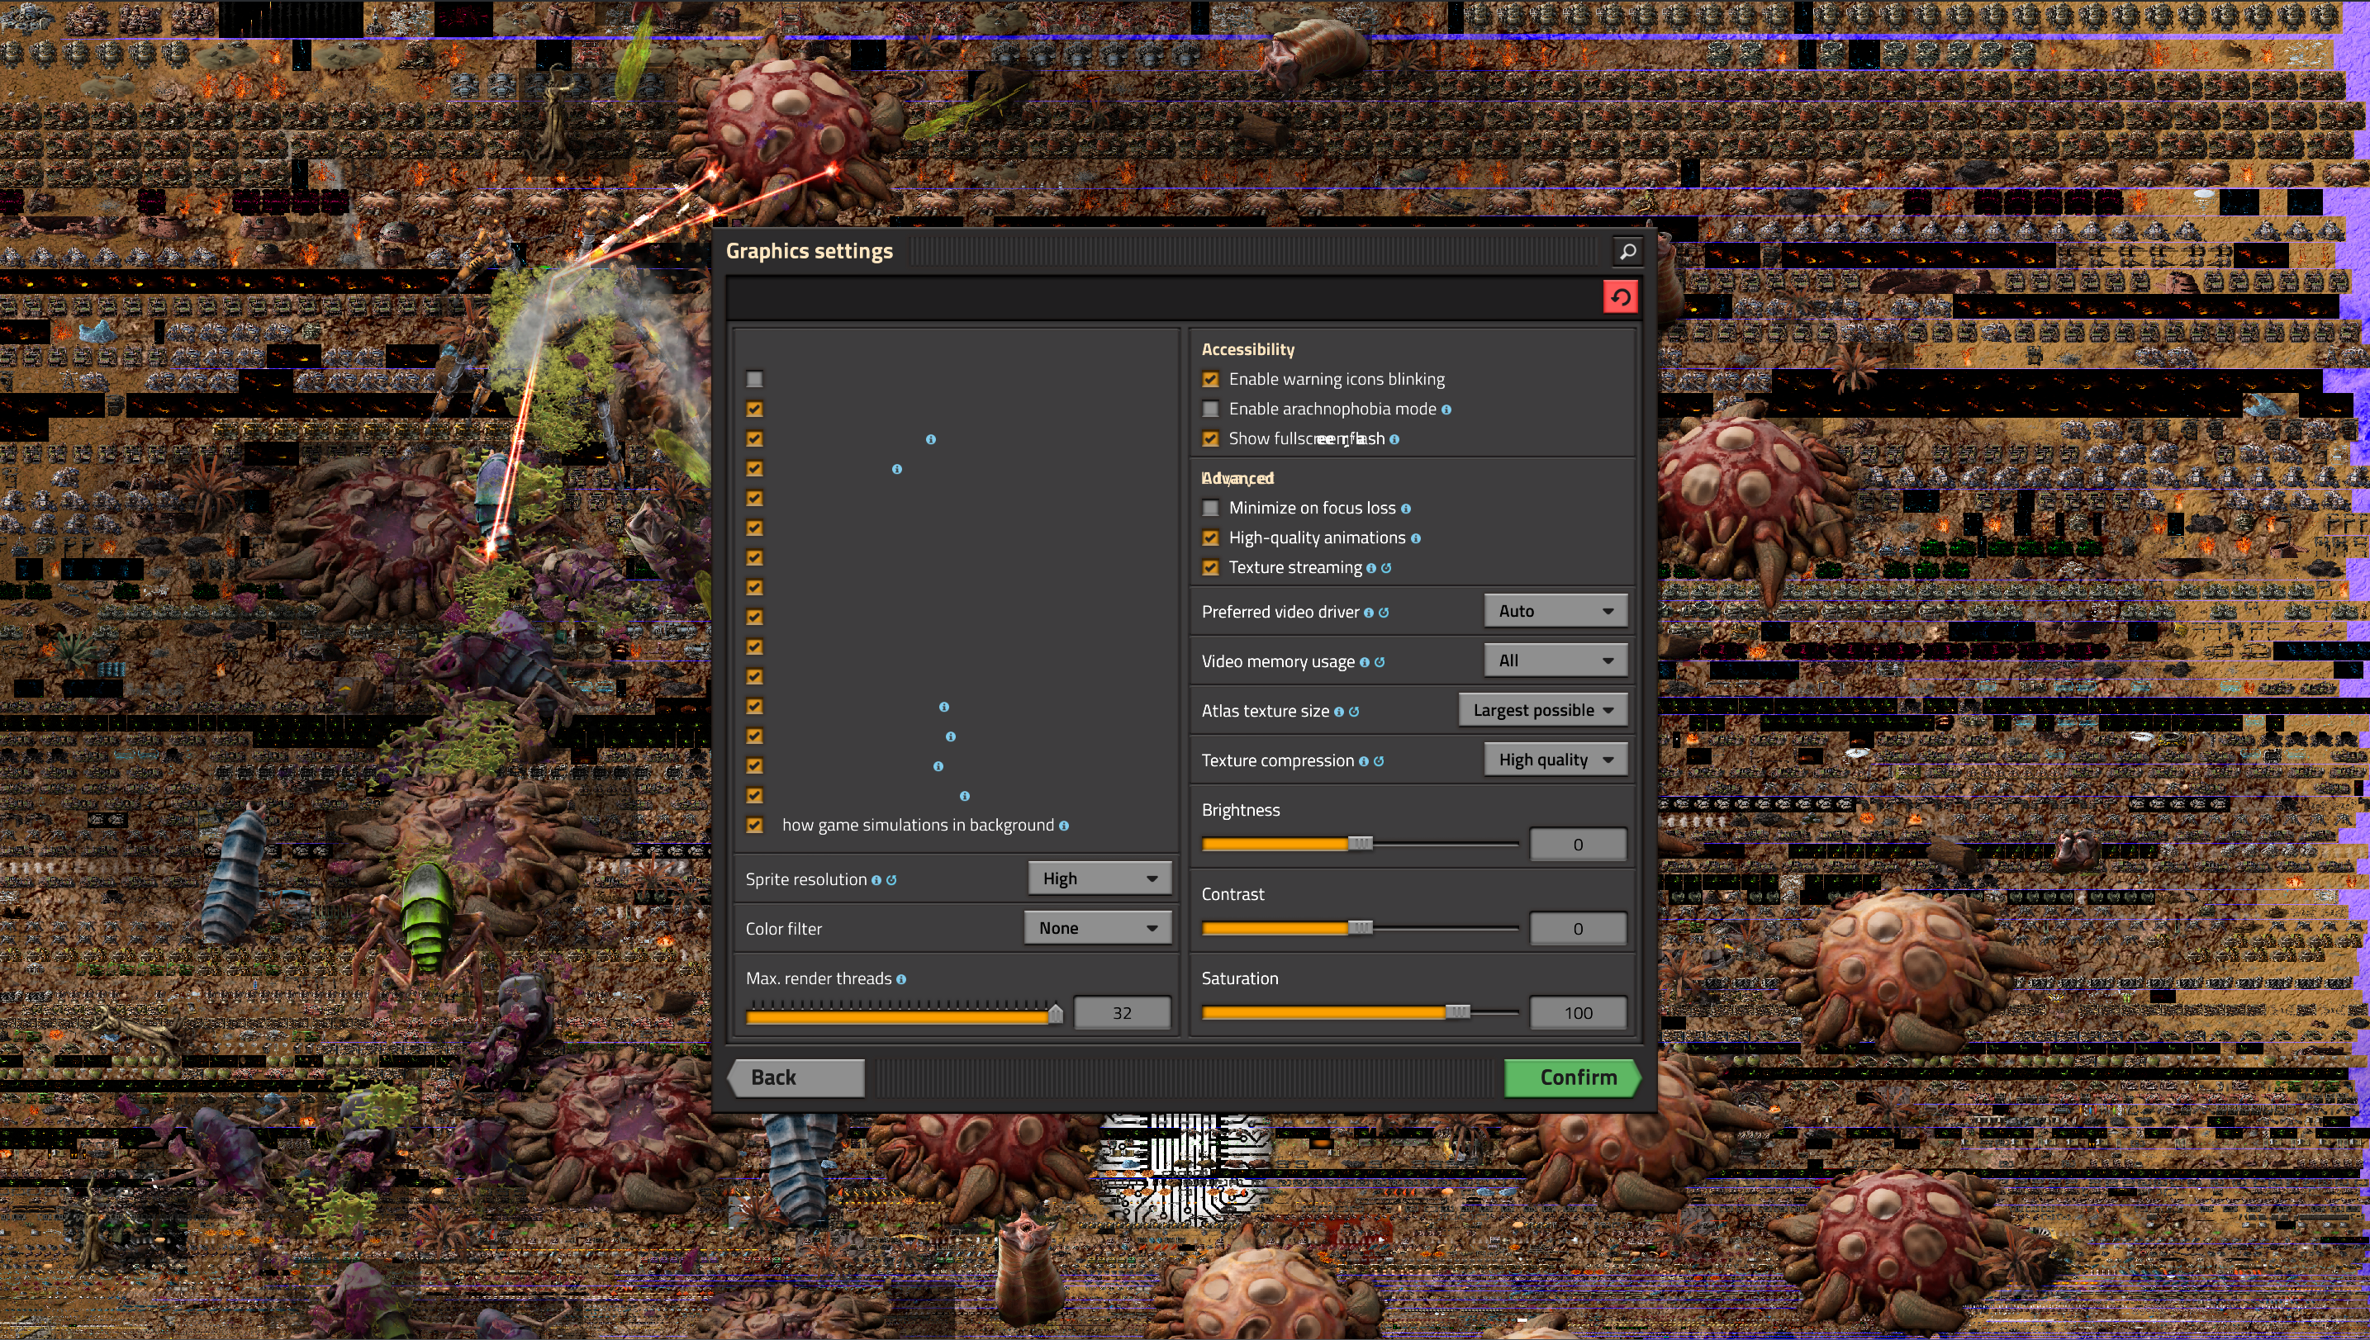
Task: Uncheck game simulations in background checkbox
Action: click(755, 826)
